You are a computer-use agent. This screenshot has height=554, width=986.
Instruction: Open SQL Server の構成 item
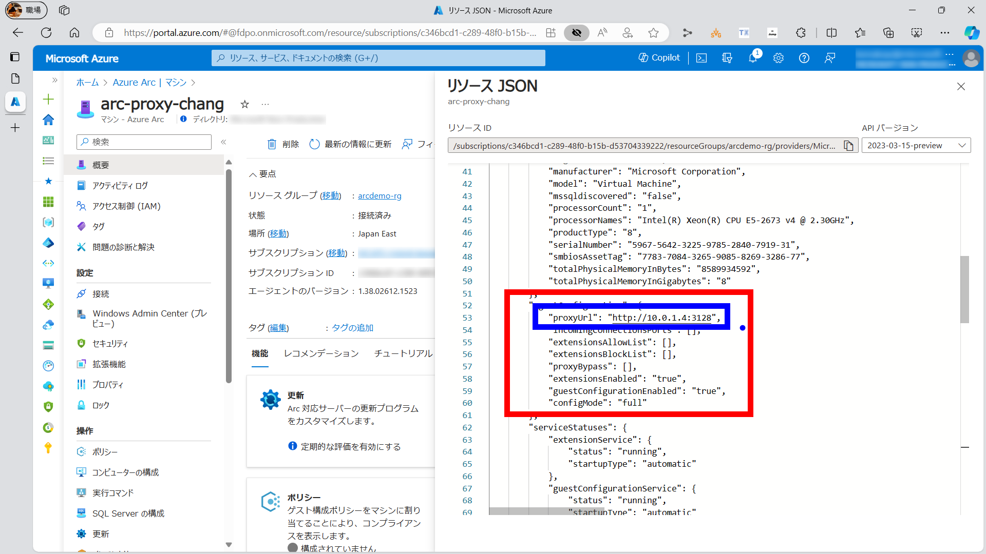pyautogui.click(x=144, y=513)
